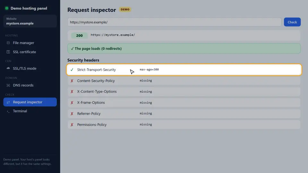Select the Permissions-Policy header name
Viewport: 308px width, 173px height.
(92, 125)
